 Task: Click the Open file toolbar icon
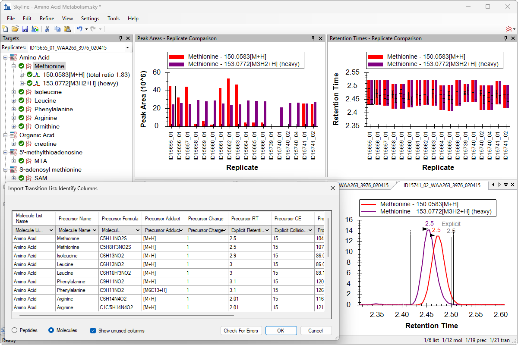click(x=15, y=29)
